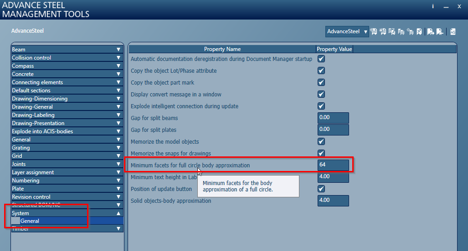Screen dimensions: 468x251
Task: Click the Property Name column header
Action: pos(222,49)
